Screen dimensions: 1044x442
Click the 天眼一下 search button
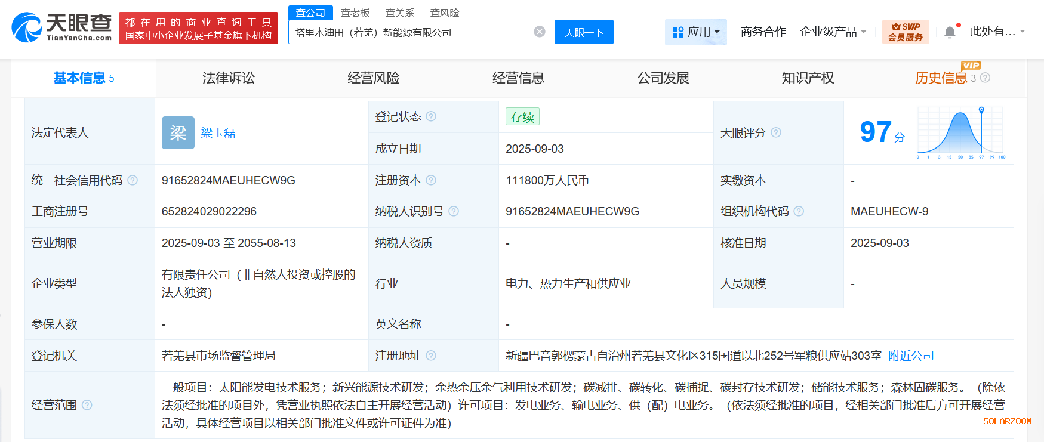click(x=584, y=32)
